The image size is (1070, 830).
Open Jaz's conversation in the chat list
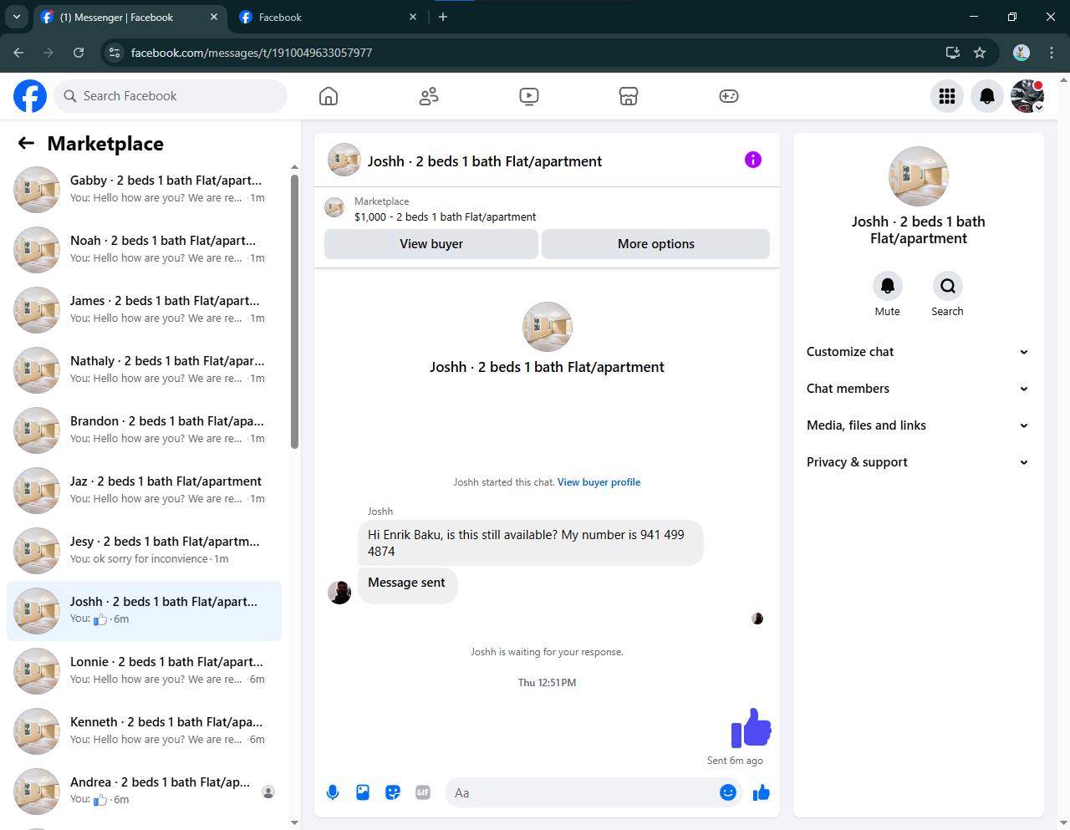click(144, 491)
